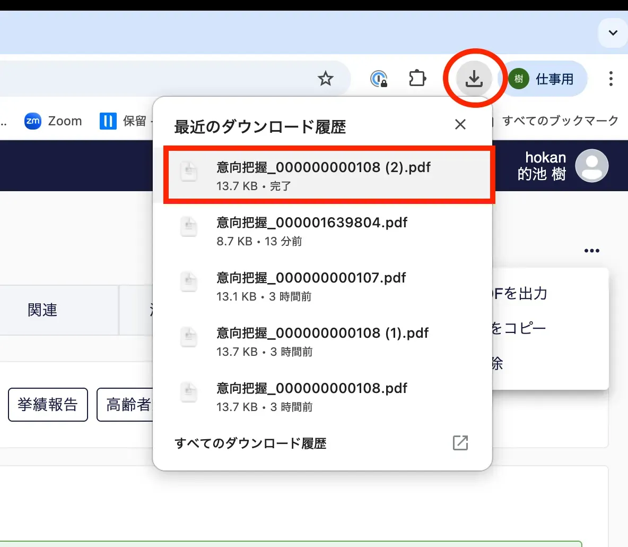
Task: Open Chrome three-dot menu
Action: [x=610, y=79]
